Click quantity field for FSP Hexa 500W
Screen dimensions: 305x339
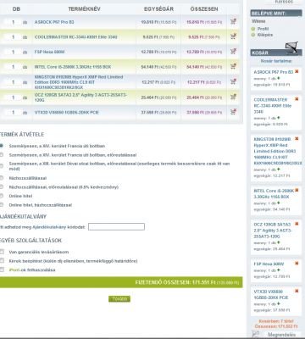click(13, 52)
